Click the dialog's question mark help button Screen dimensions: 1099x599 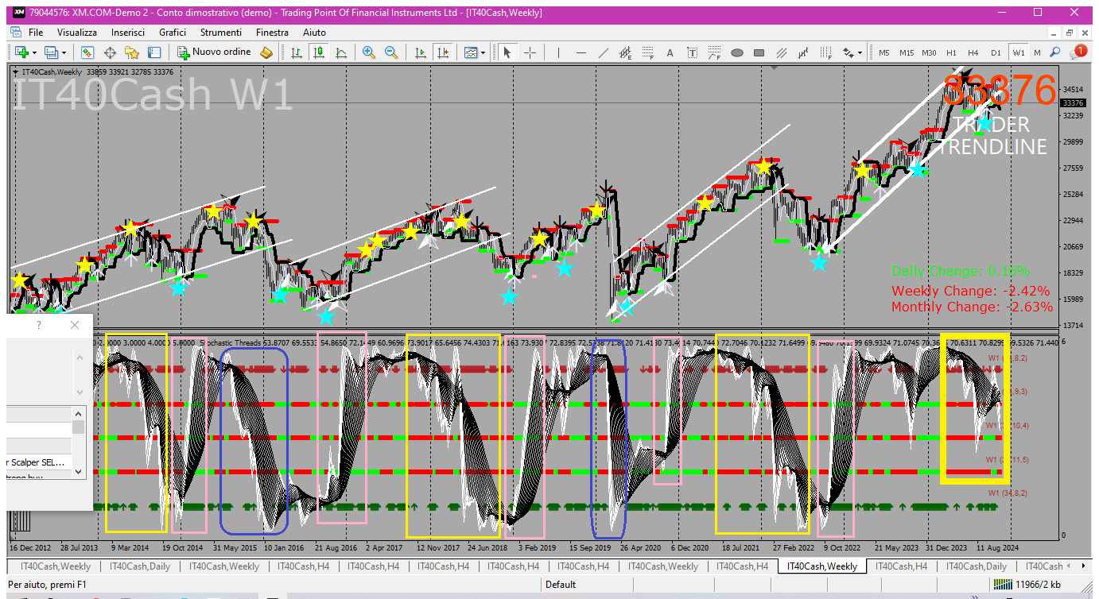[x=39, y=325]
